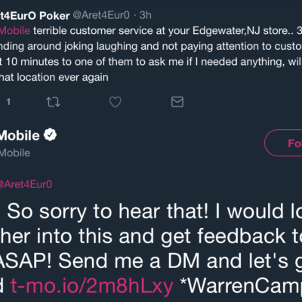Click the 3h timestamp
This screenshot has height=302, width=302.
(145, 15)
